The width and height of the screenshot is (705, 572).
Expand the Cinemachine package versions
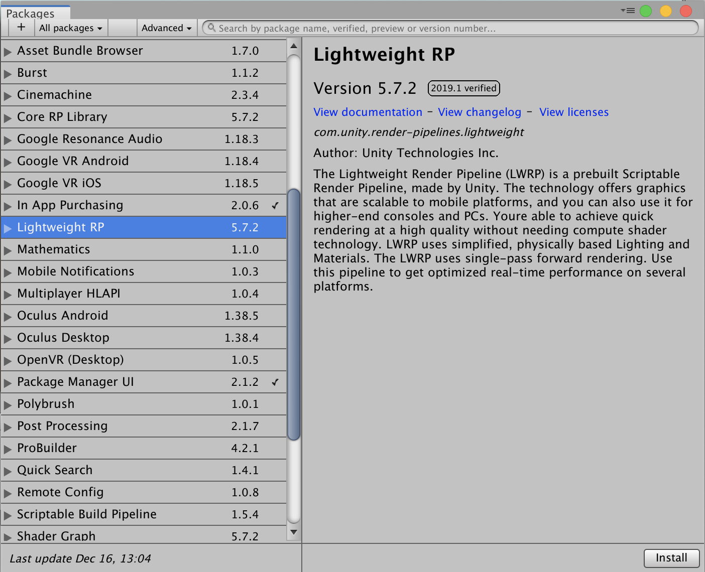coord(8,95)
